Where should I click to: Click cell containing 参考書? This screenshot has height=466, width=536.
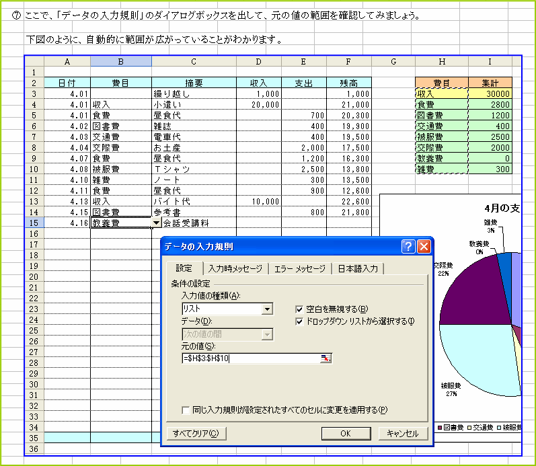194,212
